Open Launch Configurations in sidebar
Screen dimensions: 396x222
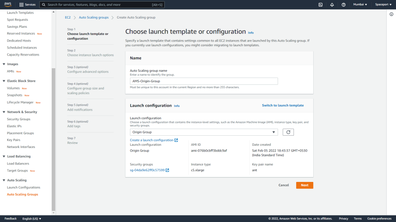tap(24, 188)
